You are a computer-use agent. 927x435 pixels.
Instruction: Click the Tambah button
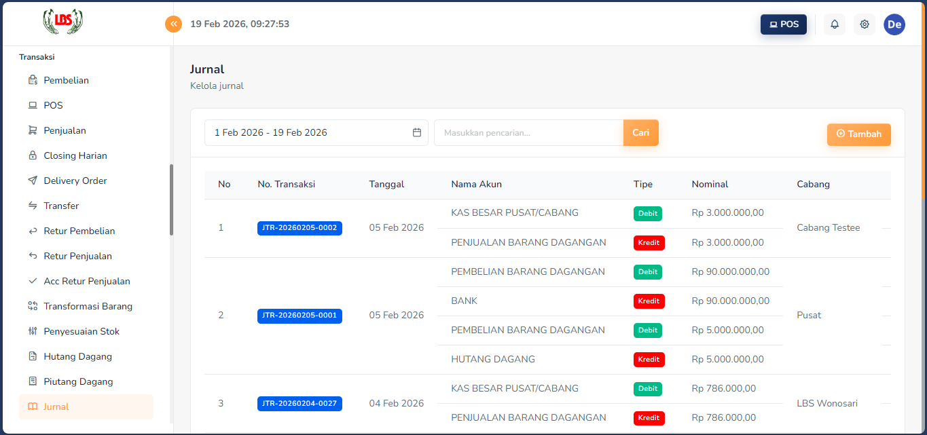858,134
